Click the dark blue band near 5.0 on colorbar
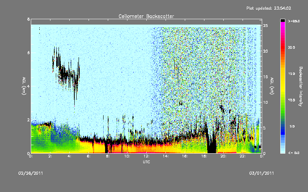This screenshot has width=308, height=192. (x=283, y=128)
